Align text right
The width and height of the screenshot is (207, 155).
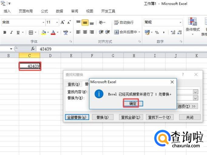(x=92, y=32)
